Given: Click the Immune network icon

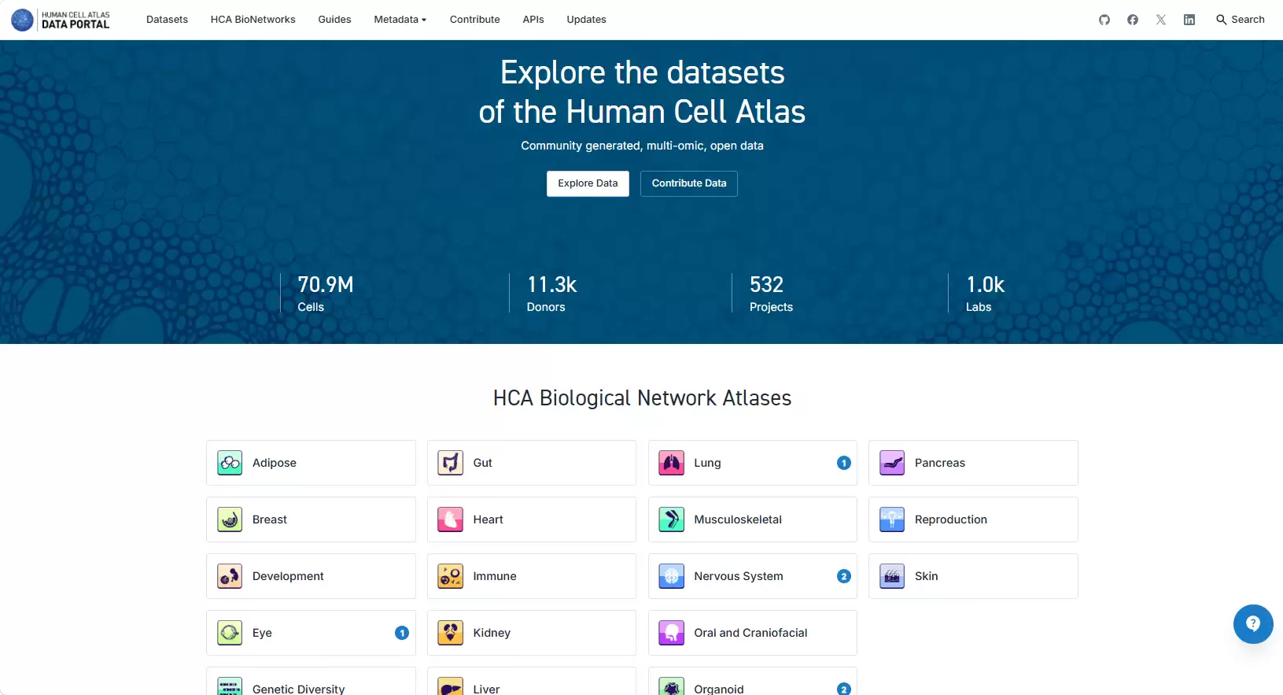Looking at the screenshot, I should pos(451,576).
